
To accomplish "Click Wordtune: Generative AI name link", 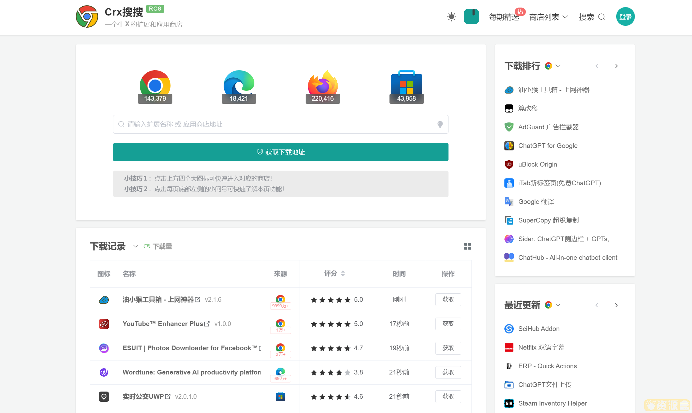I will tap(192, 372).
